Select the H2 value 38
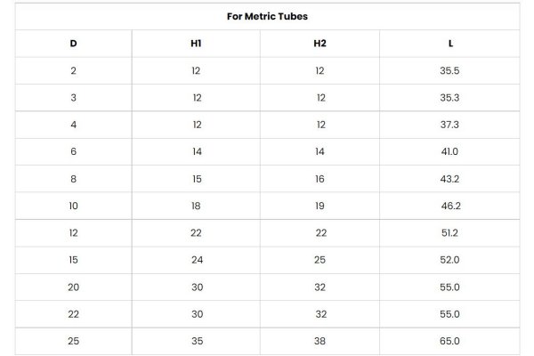The image size is (534, 356). 320,341
